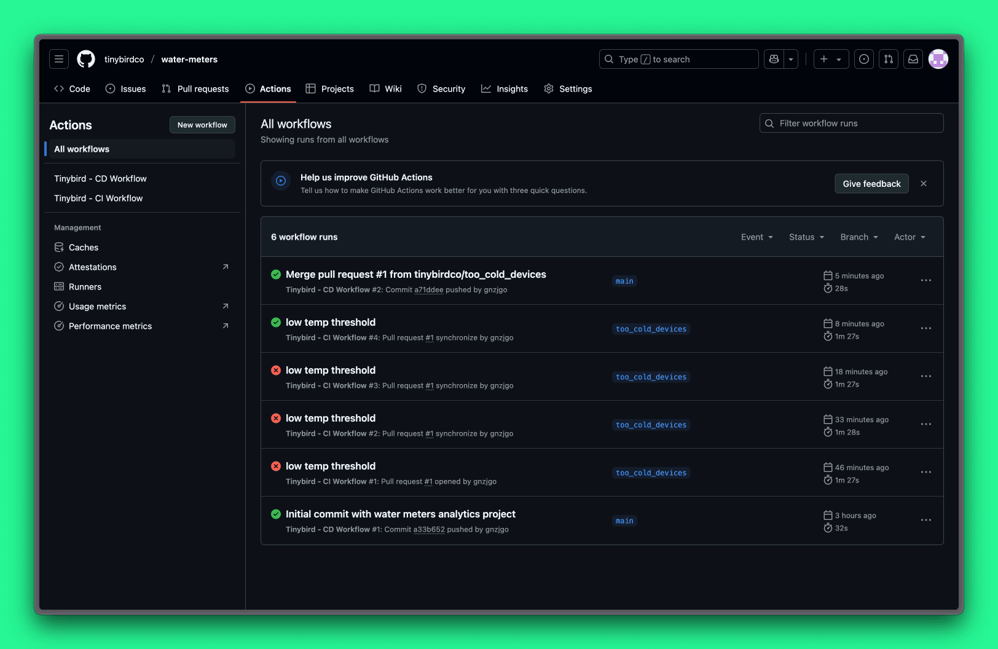Open the Initial commit workflow run
The width and height of the screenshot is (998, 649).
tap(400, 514)
